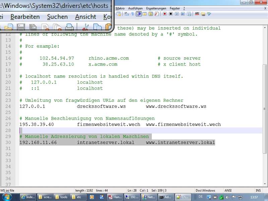Open the Suchen menu in the magnified view
Screen dimensions: 268x201
57,17
